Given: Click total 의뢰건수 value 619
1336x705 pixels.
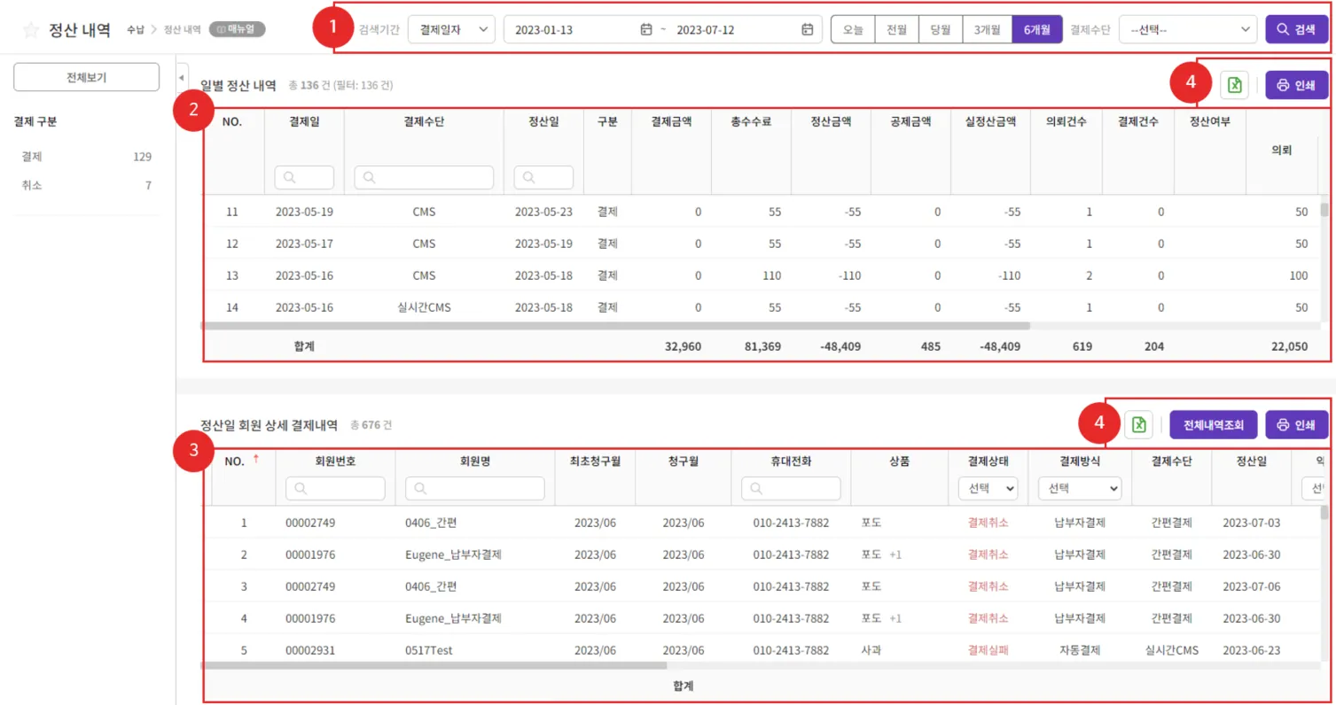Looking at the screenshot, I should pyautogui.click(x=1082, y=346).
